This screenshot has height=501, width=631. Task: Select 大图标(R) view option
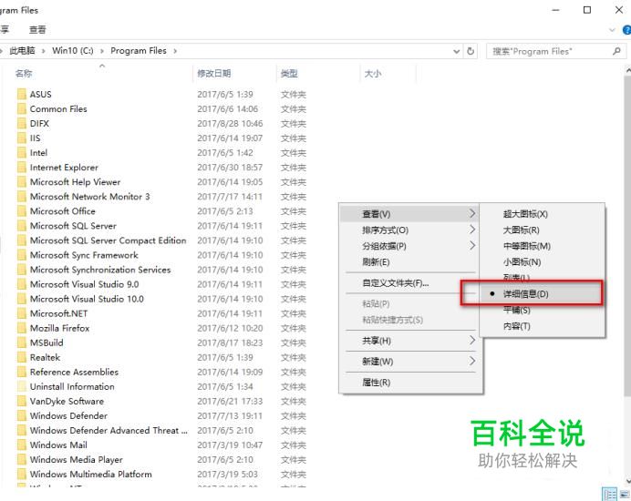point(542,230)
